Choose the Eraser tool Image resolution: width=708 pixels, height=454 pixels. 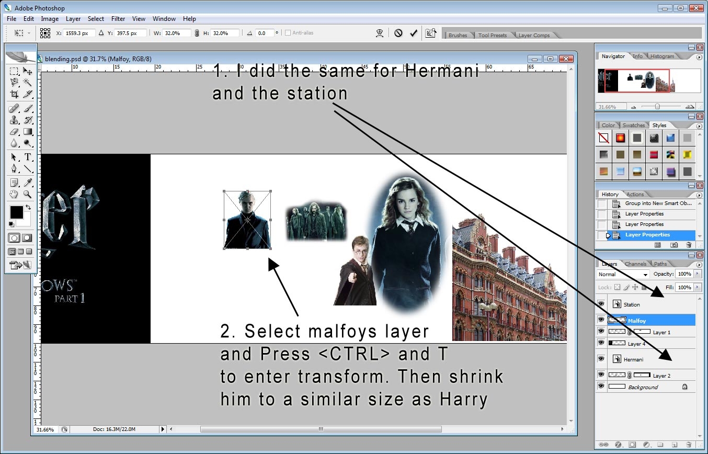coord(15,131)
